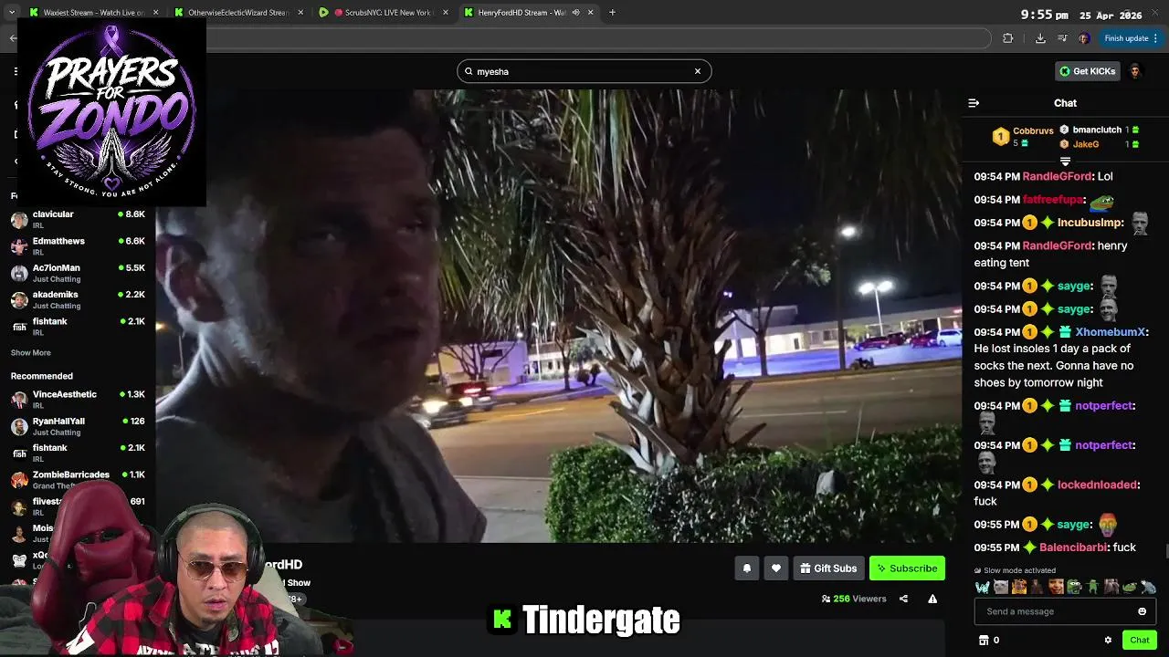The height and width of the screenshot is (657, 1169).
Task: Collapse the chat panel with arrow icon
Action: [x=974, y=103]
